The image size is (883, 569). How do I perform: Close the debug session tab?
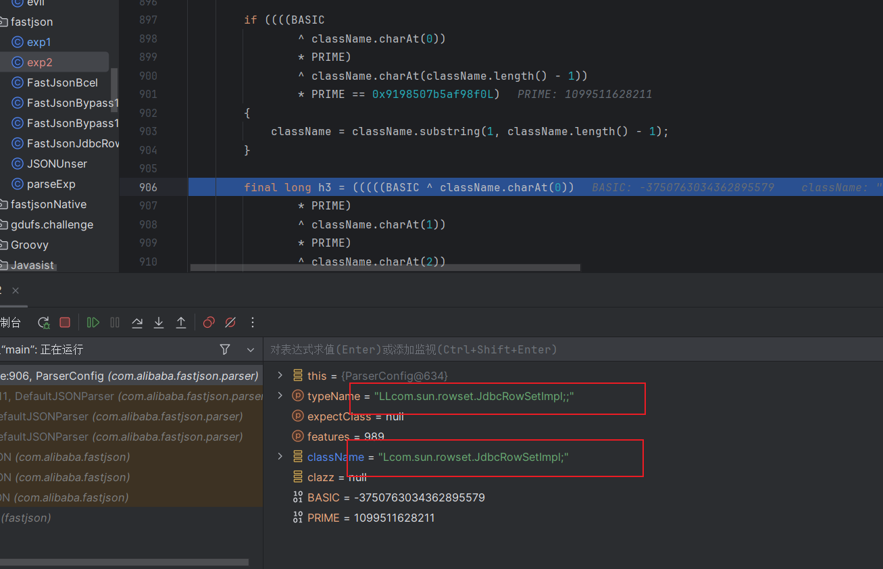pyautogui.click(x=16, y=290)
